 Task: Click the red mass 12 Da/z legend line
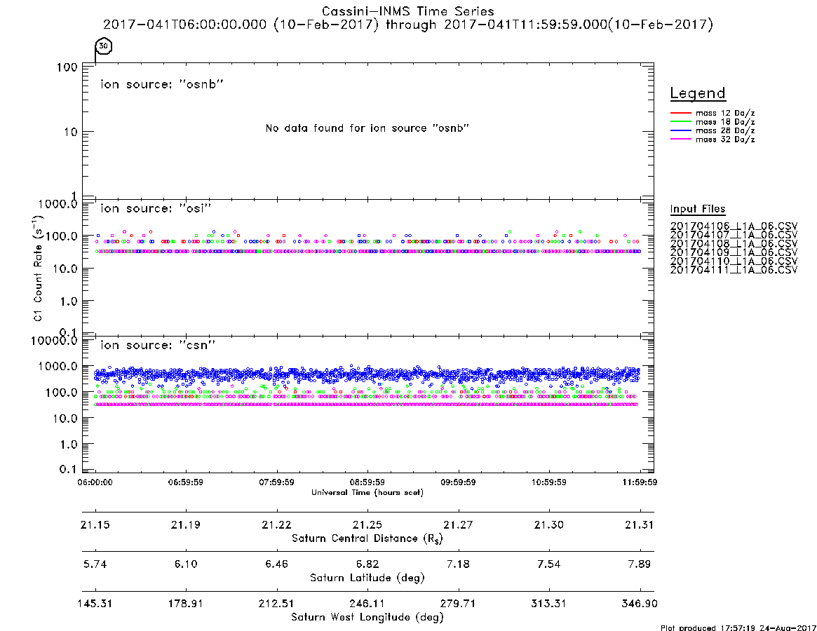(x=680, y=113)
